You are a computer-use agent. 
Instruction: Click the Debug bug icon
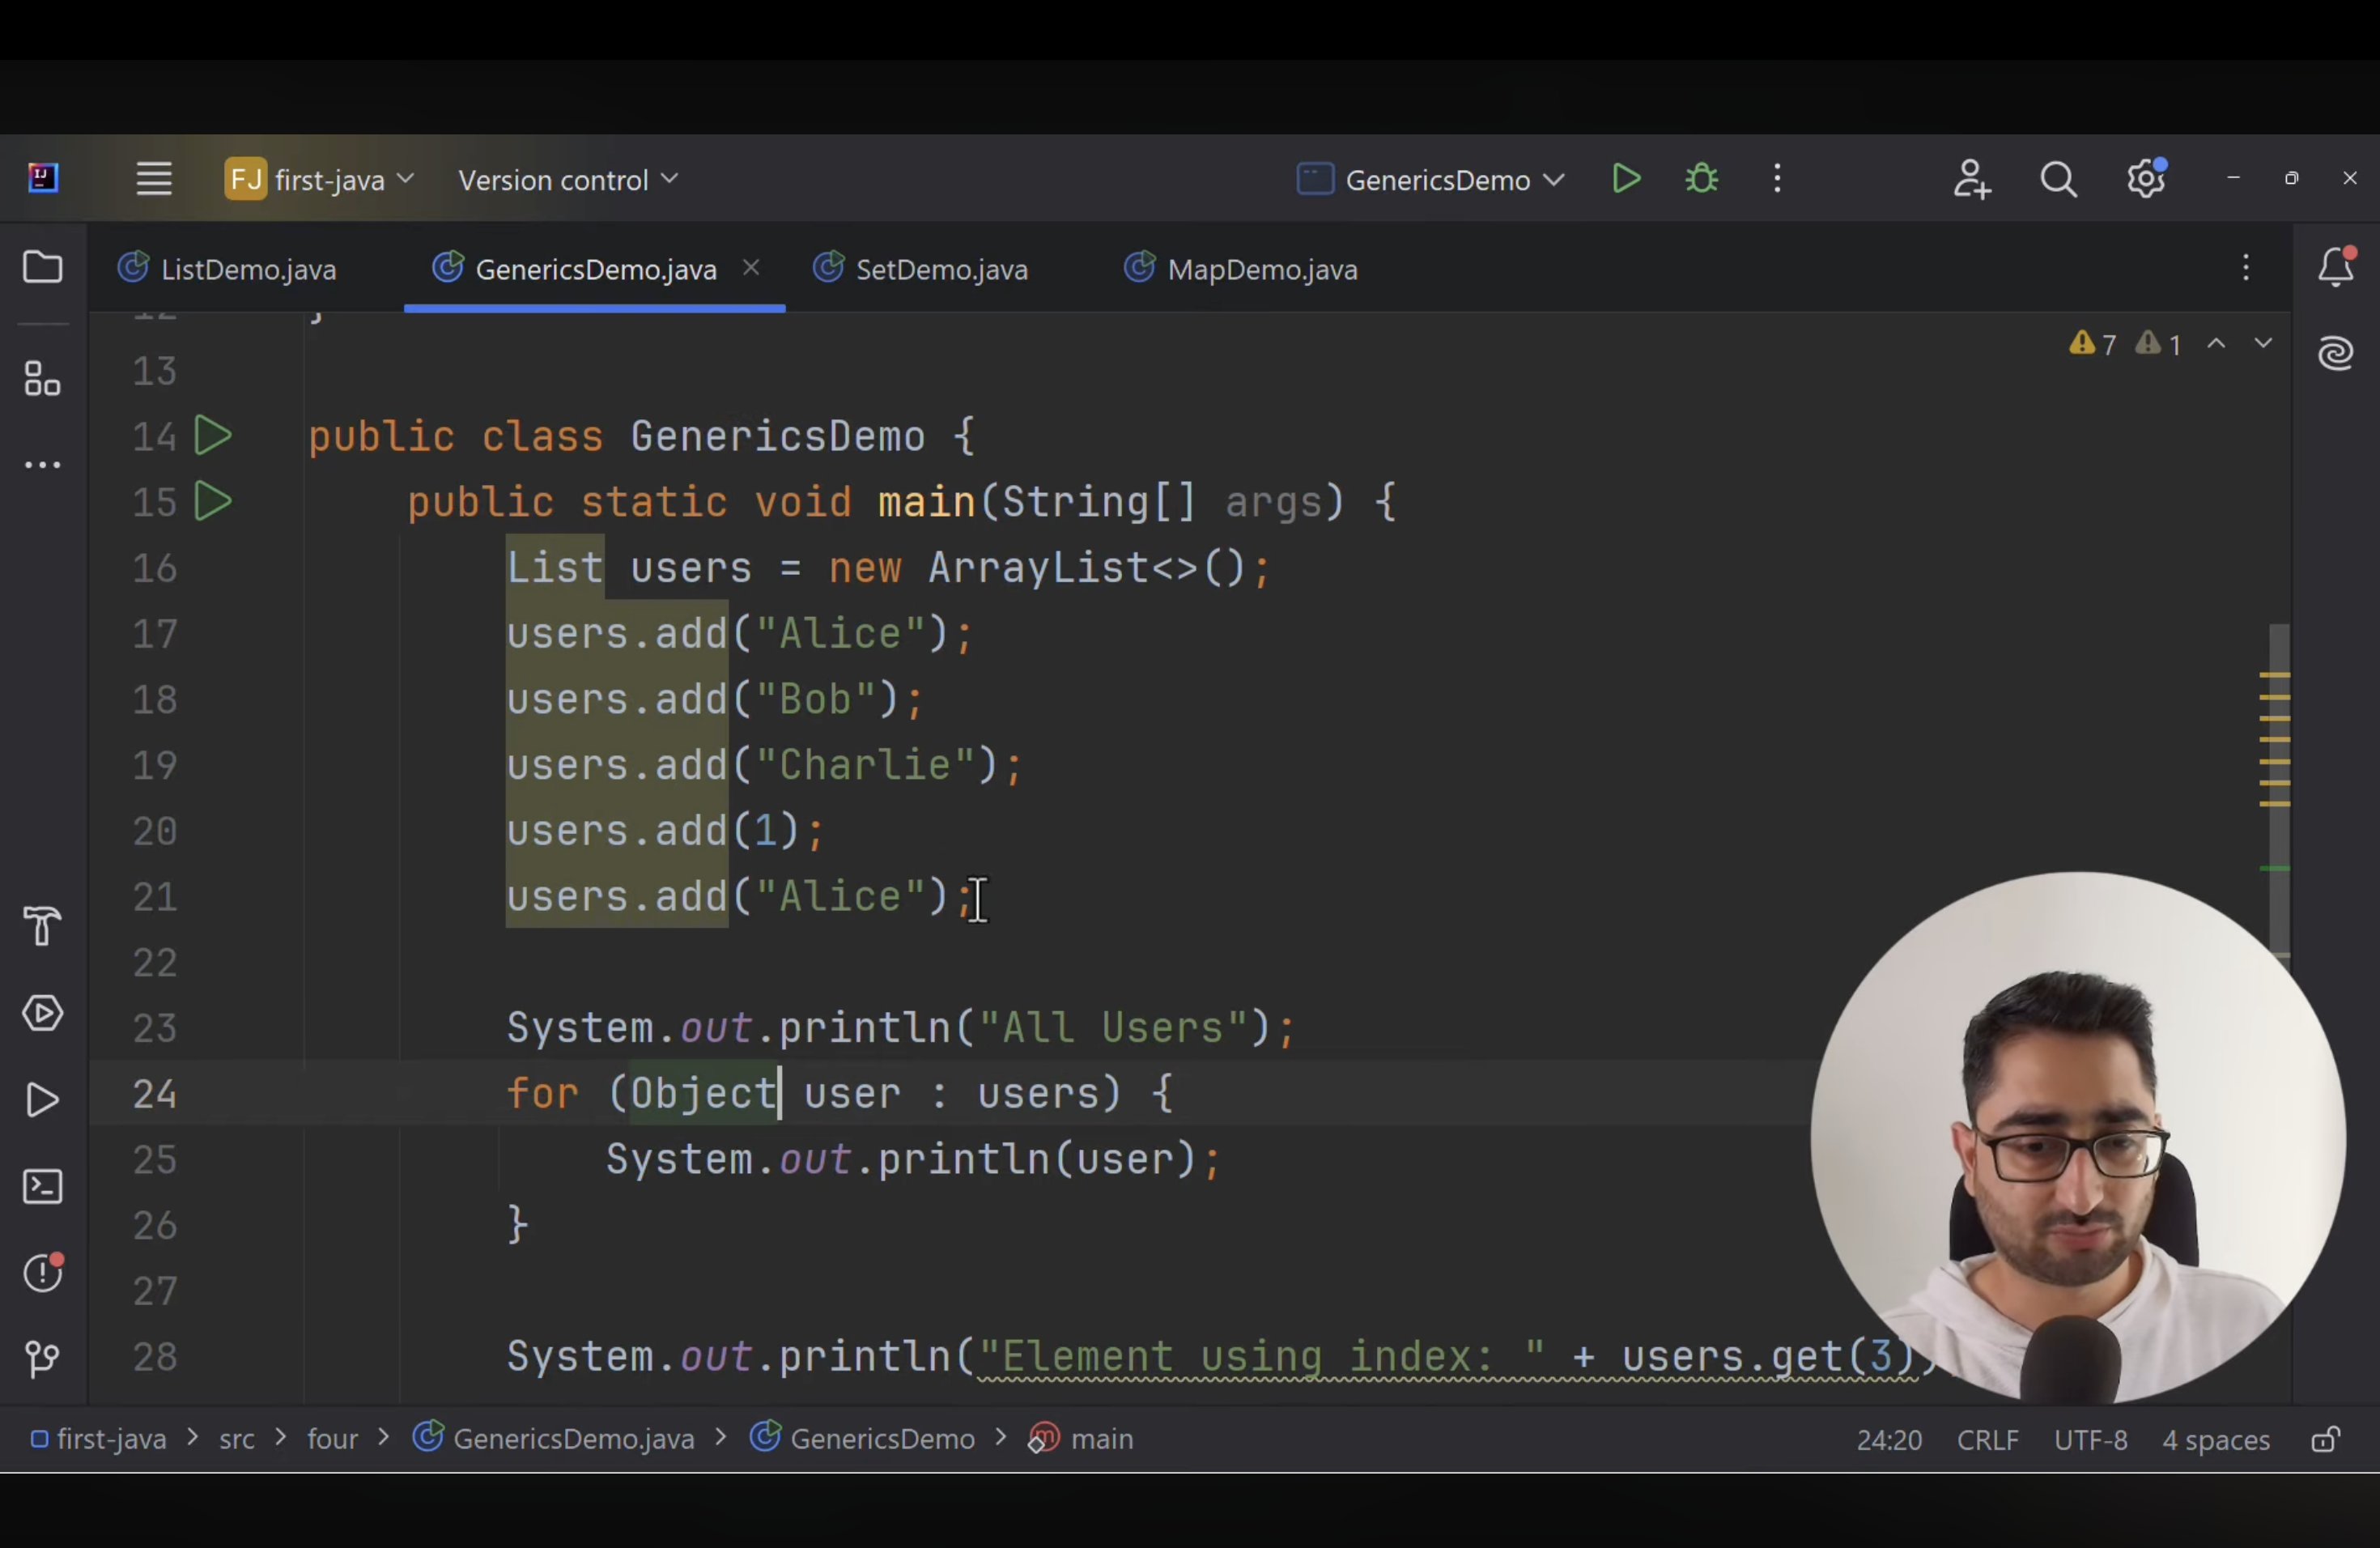coord(1702,180)
